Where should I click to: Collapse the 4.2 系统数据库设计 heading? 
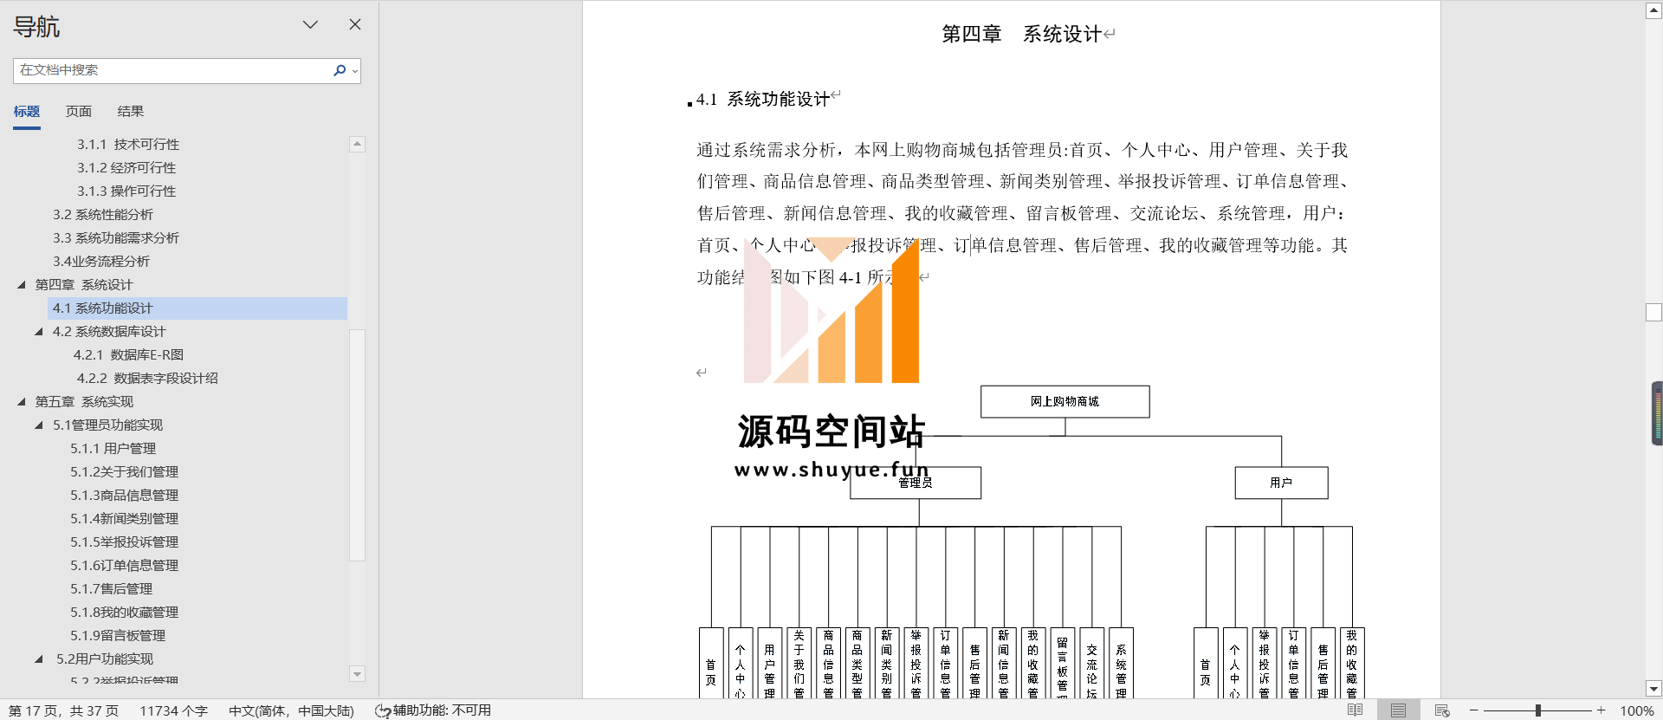tap(39, 331)
